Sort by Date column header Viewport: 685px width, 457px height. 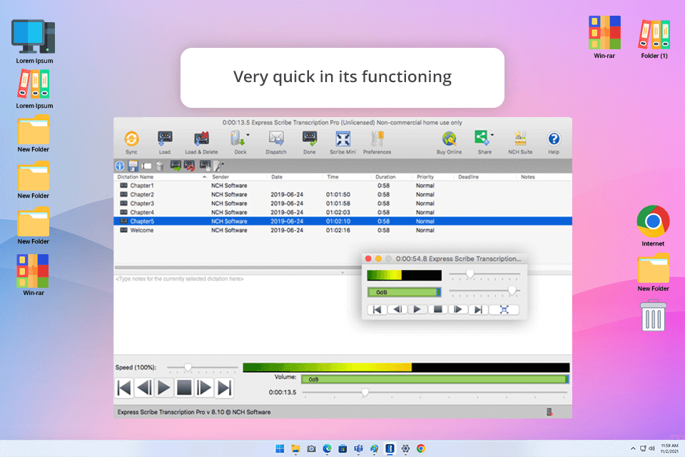277,177
